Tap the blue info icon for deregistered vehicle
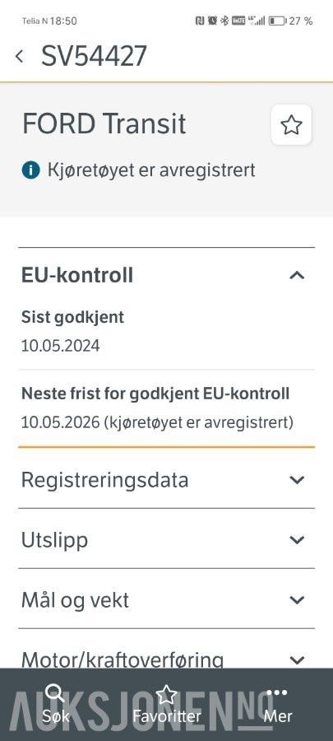 30,170
